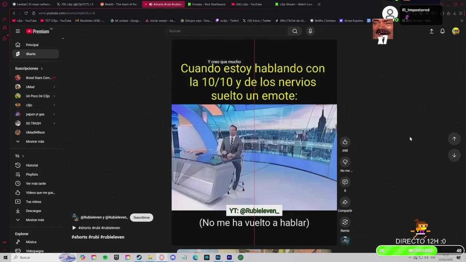The image size is (466, 262).
Task: Click the YouTube Buscar search field
Action: click(228, 31)
